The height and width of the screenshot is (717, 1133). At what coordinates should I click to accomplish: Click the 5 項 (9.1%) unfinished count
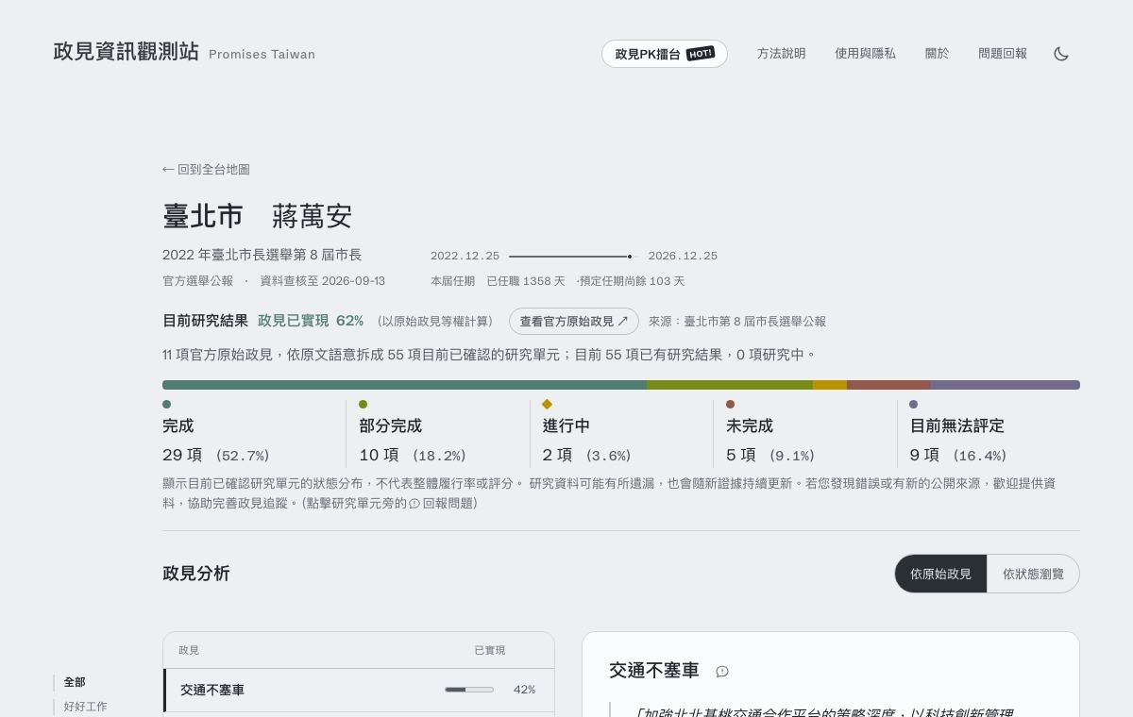(770, 455)
